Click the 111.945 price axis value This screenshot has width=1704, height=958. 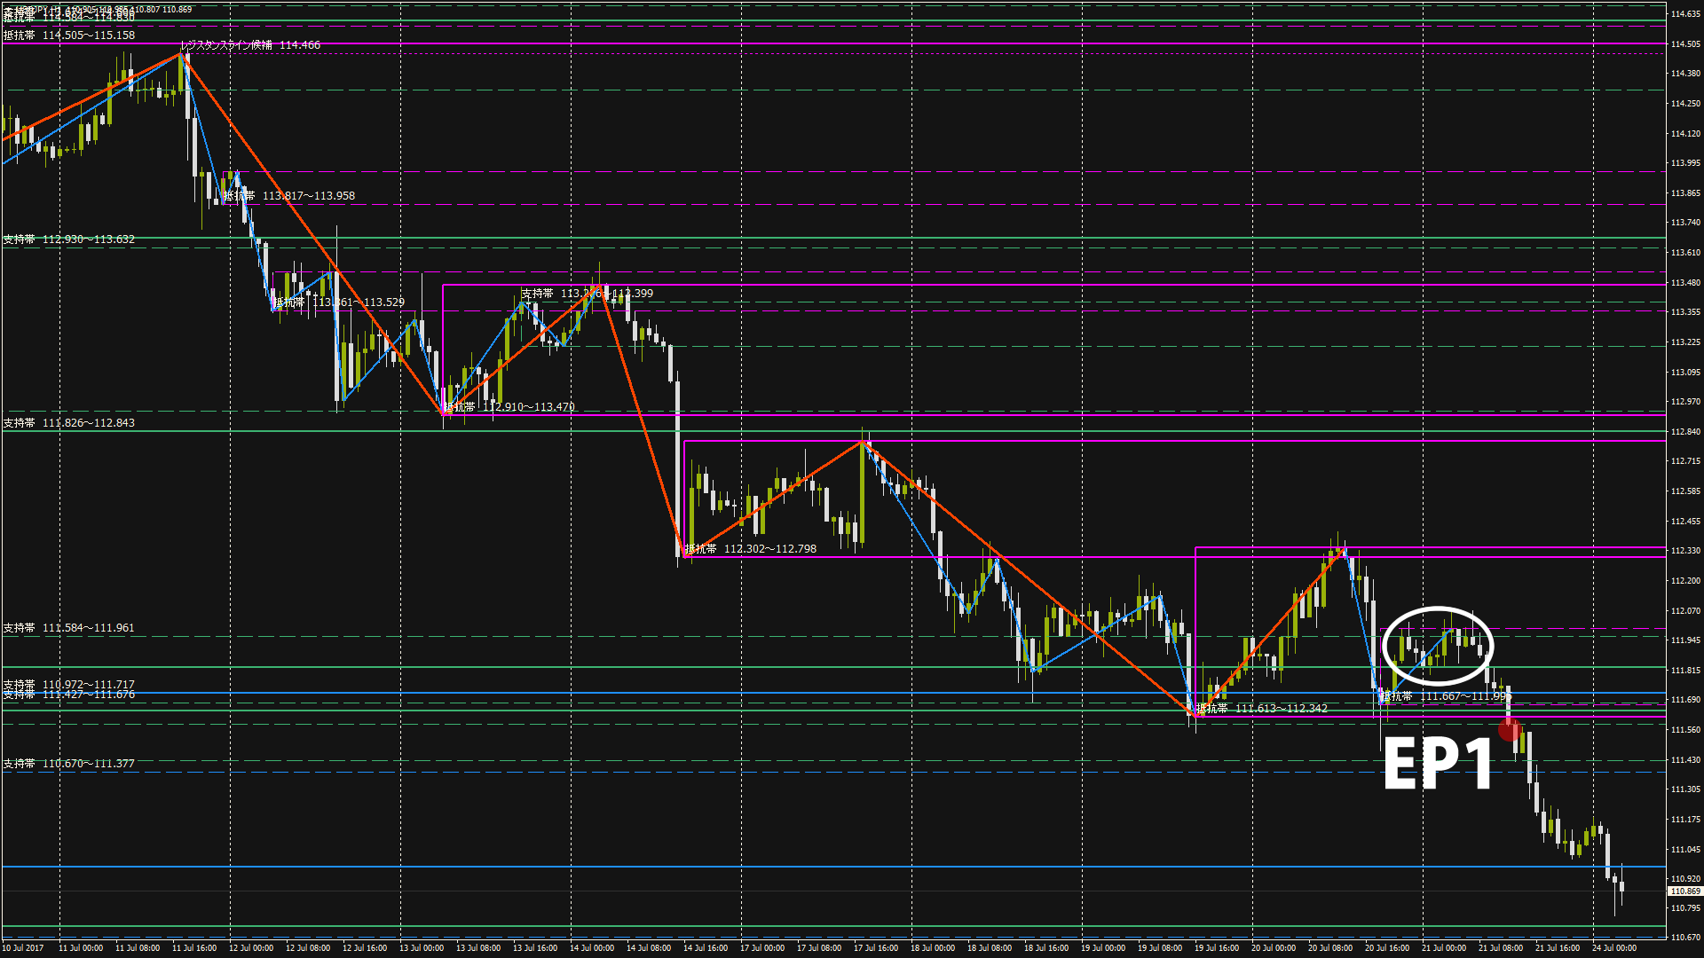click(1685, 640)
